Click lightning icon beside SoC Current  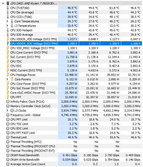point(8,57)
